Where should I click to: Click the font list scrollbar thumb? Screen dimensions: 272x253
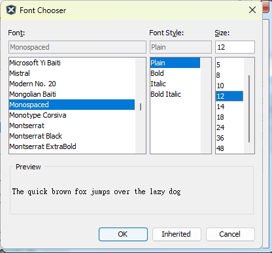pyautogui.click(x=141, y=107)
